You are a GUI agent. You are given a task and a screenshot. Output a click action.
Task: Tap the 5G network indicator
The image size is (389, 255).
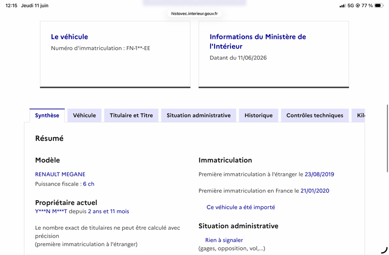[x=351, y=5]
